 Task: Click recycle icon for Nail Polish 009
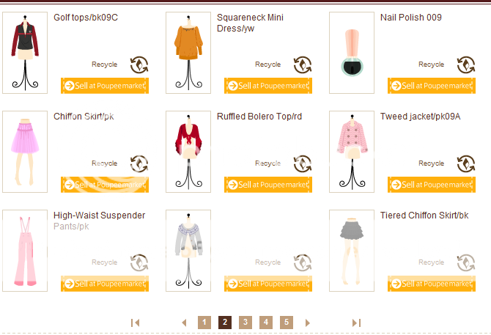[x=466, y=65]
